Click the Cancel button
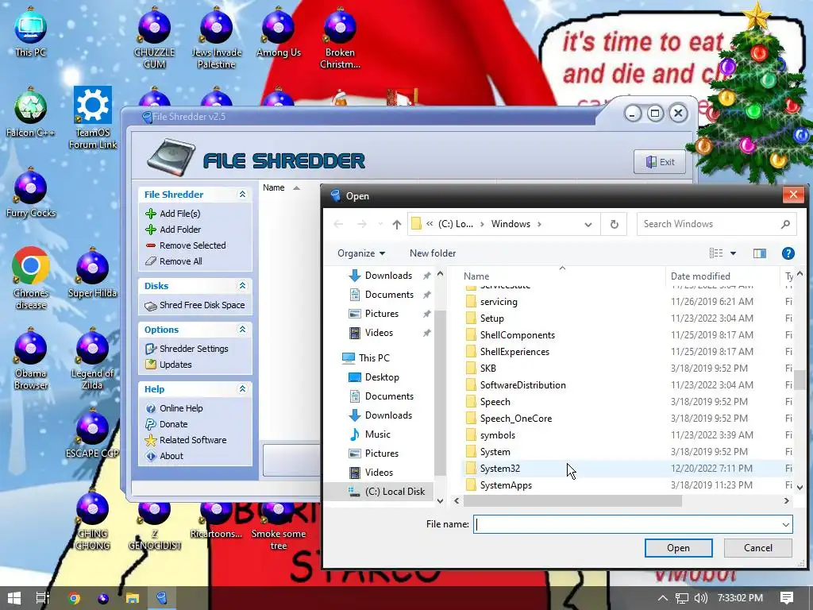The image size is (813, 610). [757, 548]
